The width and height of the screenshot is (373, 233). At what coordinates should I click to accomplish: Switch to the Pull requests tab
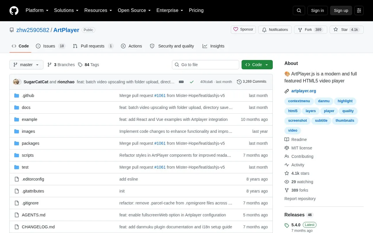[x=93, y=46]
